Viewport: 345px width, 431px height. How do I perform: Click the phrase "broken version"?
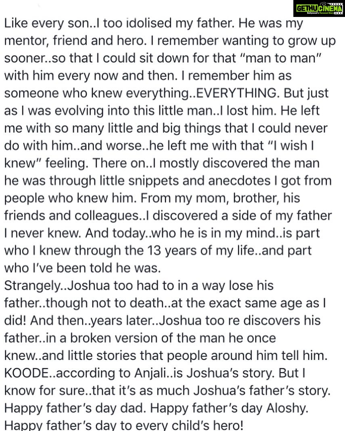coord(113,338)
